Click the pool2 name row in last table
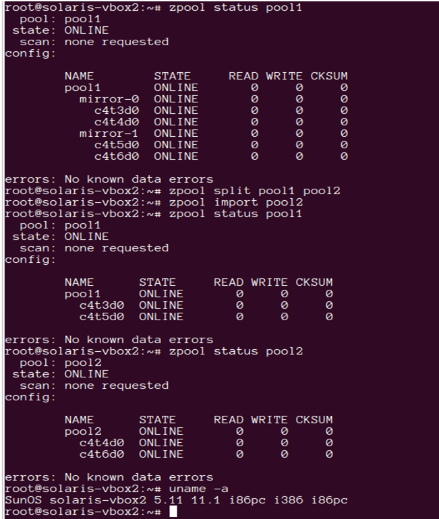Viewport: 439px width, 519px height. coord(199,431)
